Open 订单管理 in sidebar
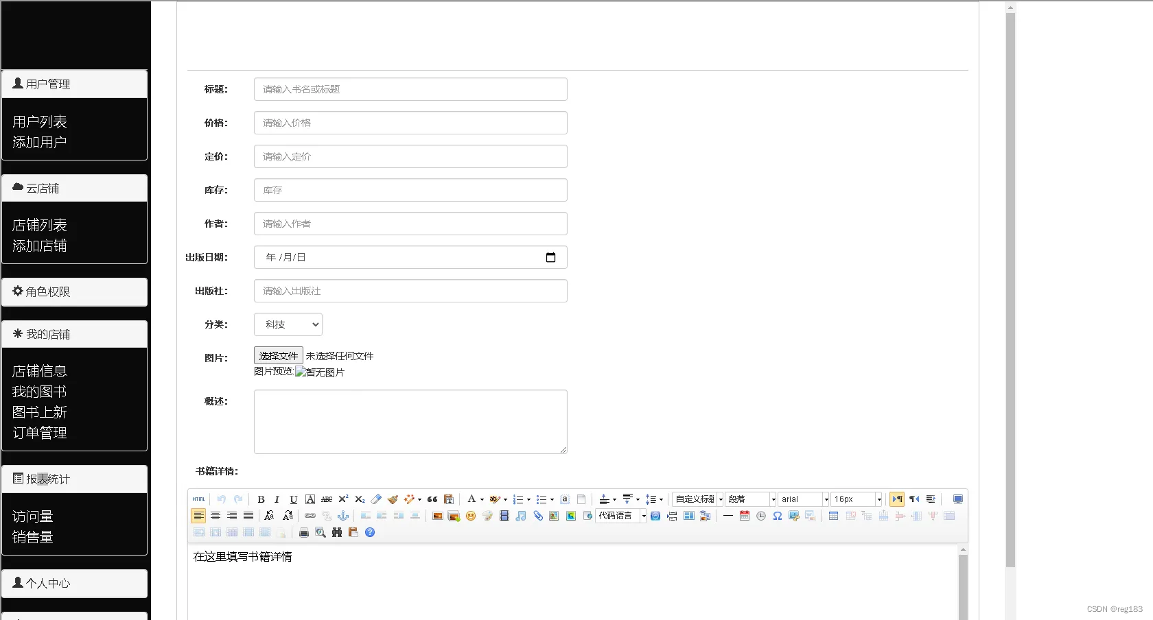The height and width of the screenshot is (620, 1153). point(40,433)
